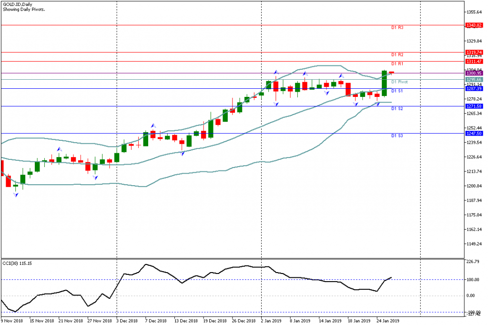Click the 3 Dec 2018 date on the time axis
The width and height of the screenshot is (488, 326).
(x=128, y=321)
